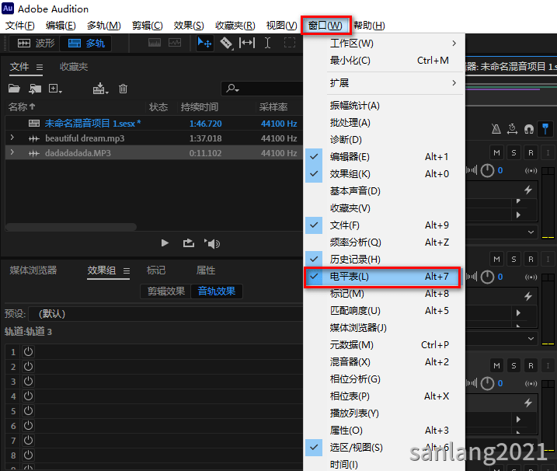Open new file icon dropdown arrow
This screenshot has width=557, height=471.
61,92
